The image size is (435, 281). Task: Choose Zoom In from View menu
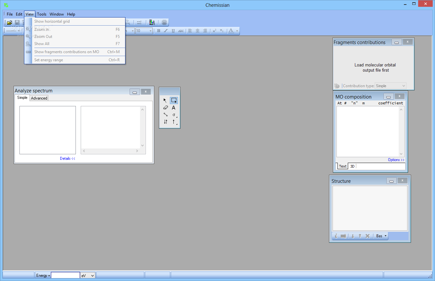click(x=75, y=29)
